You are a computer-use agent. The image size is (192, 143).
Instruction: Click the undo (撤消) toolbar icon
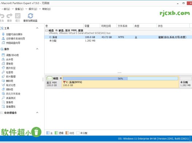coord(2,16)
